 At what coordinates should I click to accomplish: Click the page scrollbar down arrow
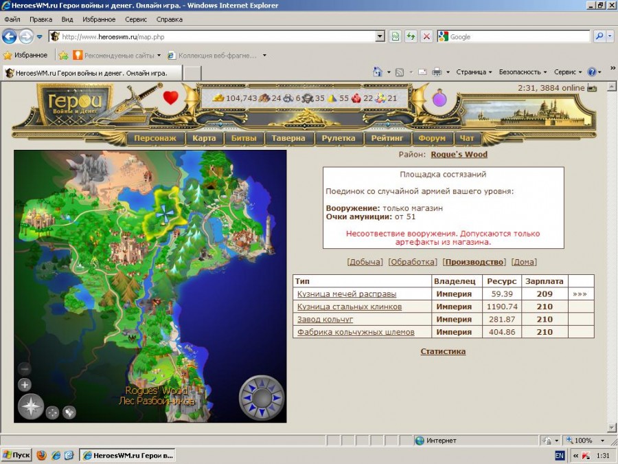coord(612,428)
